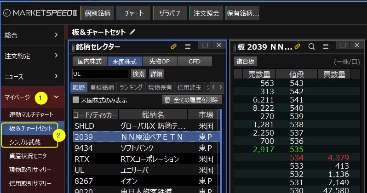Maximize the 銘柄セレクター panel
This screenshot has width=367, height=193.
click(x=205, y=45)
